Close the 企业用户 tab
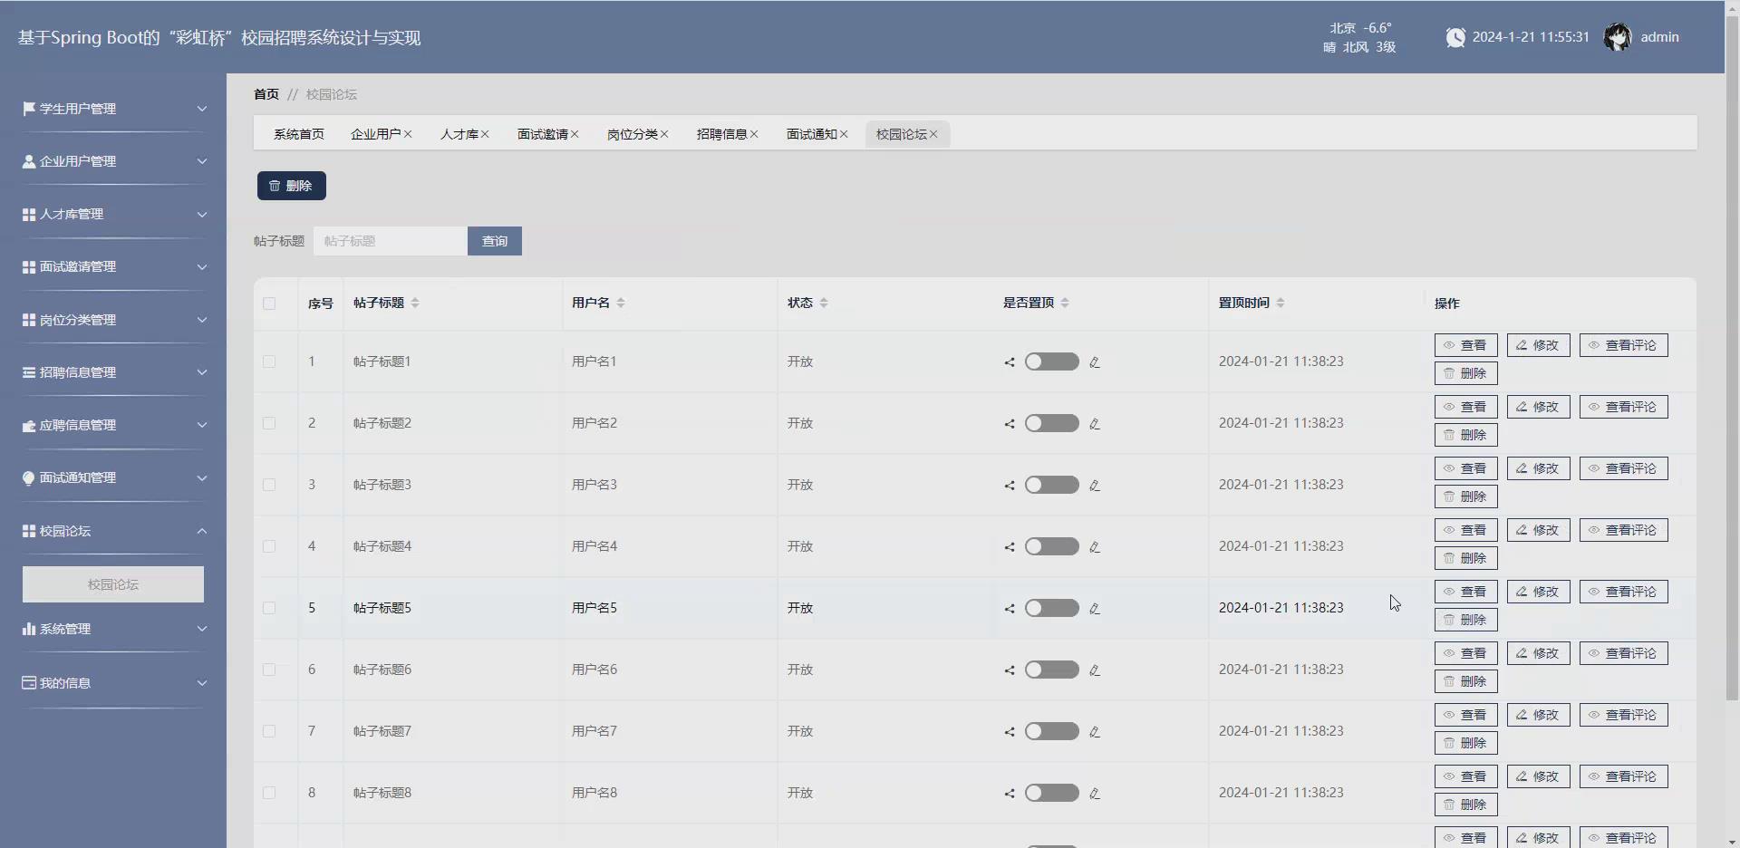 (x=408, y=134)
